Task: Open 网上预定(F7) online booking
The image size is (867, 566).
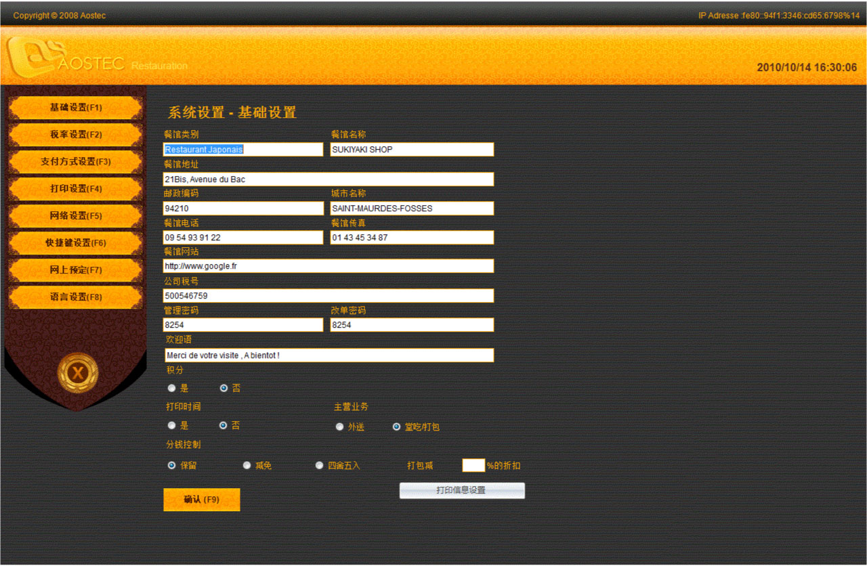Action: coord(75,270)
